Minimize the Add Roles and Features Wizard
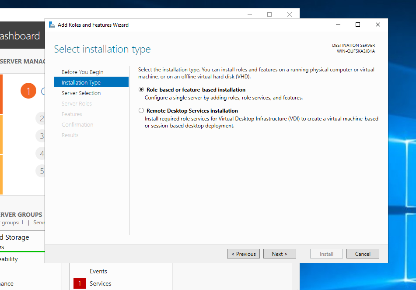 (x=338, y=25)
